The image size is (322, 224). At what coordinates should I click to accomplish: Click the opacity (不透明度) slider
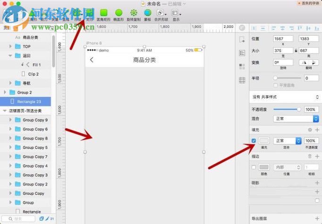[287, 109]
